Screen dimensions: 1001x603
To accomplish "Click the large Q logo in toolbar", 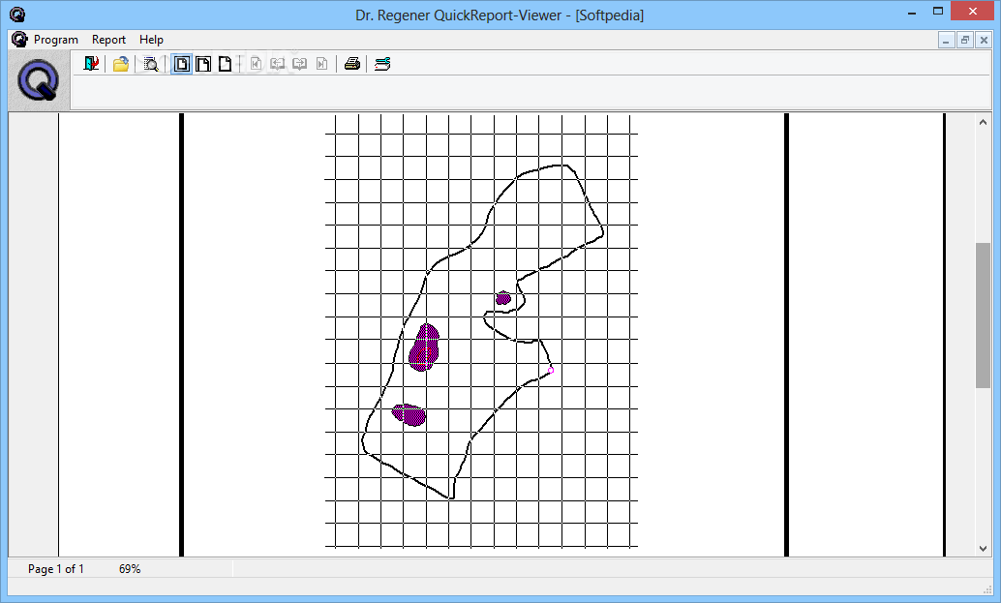I will (x=39, y=80).
